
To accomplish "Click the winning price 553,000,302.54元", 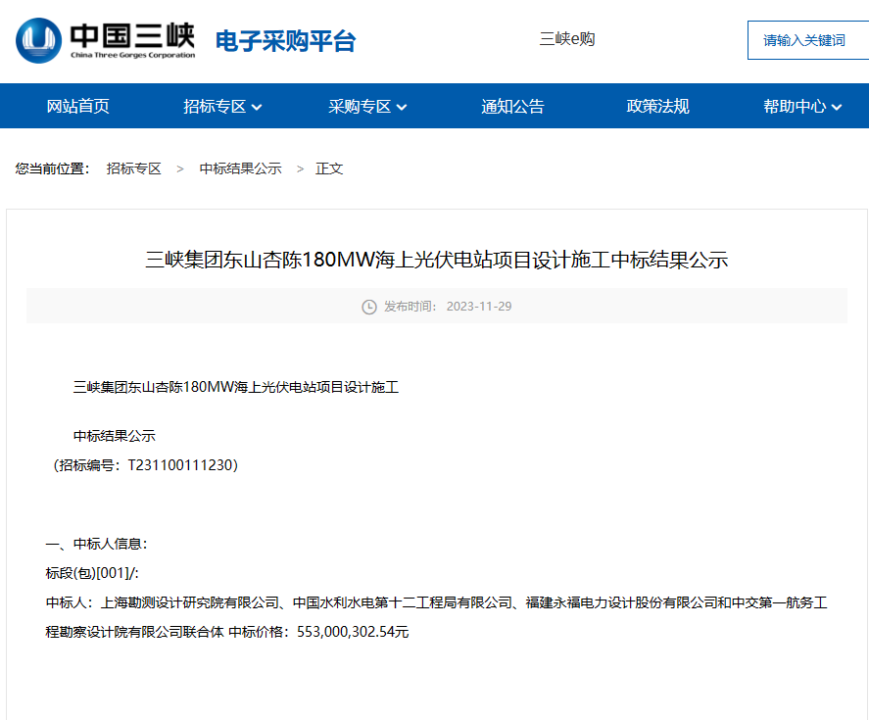I will 353,631.
